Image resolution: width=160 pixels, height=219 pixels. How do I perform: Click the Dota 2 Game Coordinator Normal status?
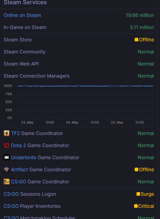pyautogui.click(x=146, y=145)
